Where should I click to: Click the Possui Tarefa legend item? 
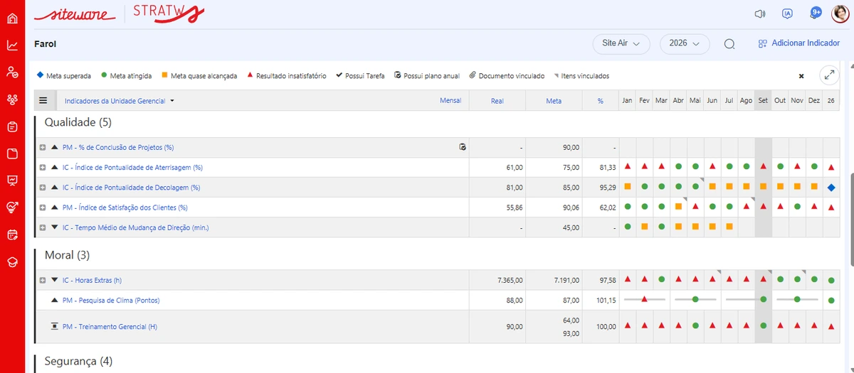pos(360,76)
